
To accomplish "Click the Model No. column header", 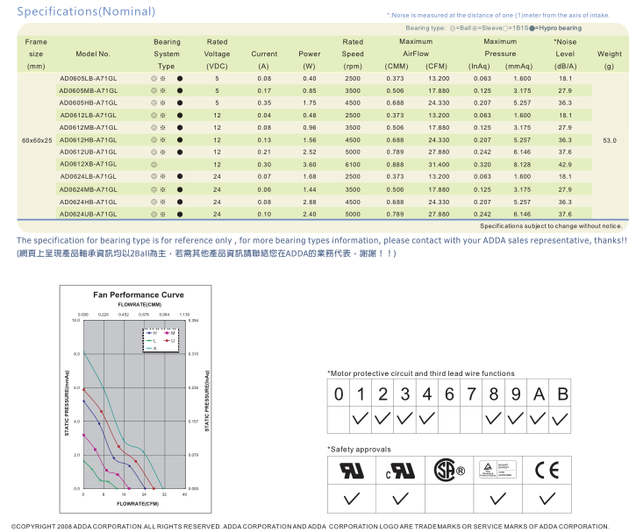I will point(93,53).
